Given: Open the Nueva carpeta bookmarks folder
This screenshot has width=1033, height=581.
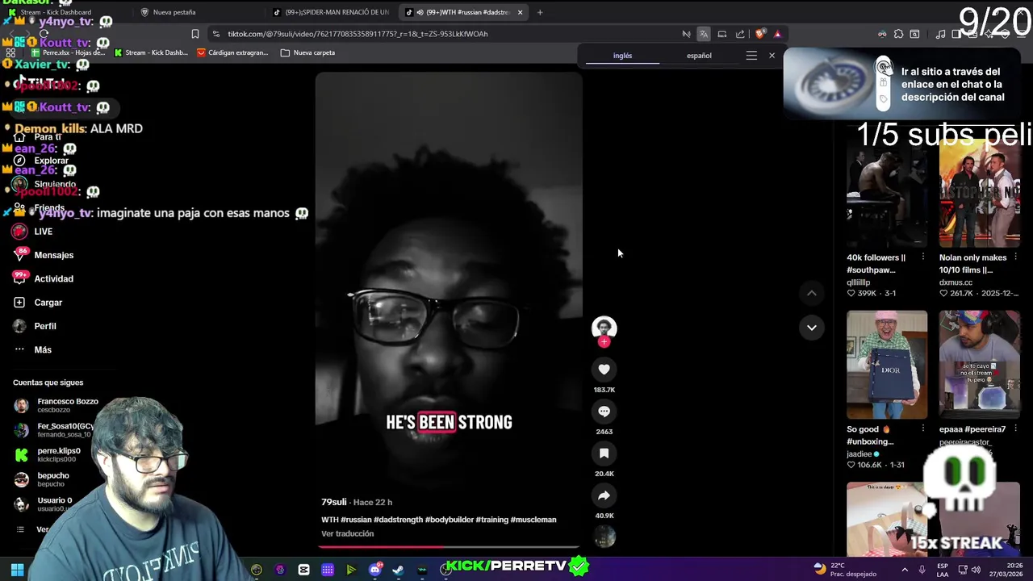Looking at the screenshot, I should pos(308,52).
